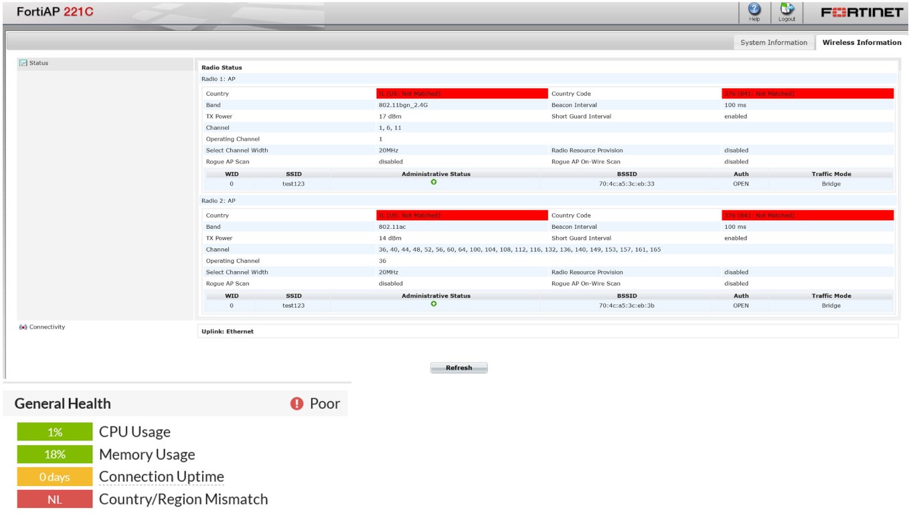911x514 pixels.
Task: Click Radio 2 Operating Channel value 36
Action: (x=382, y=261)
